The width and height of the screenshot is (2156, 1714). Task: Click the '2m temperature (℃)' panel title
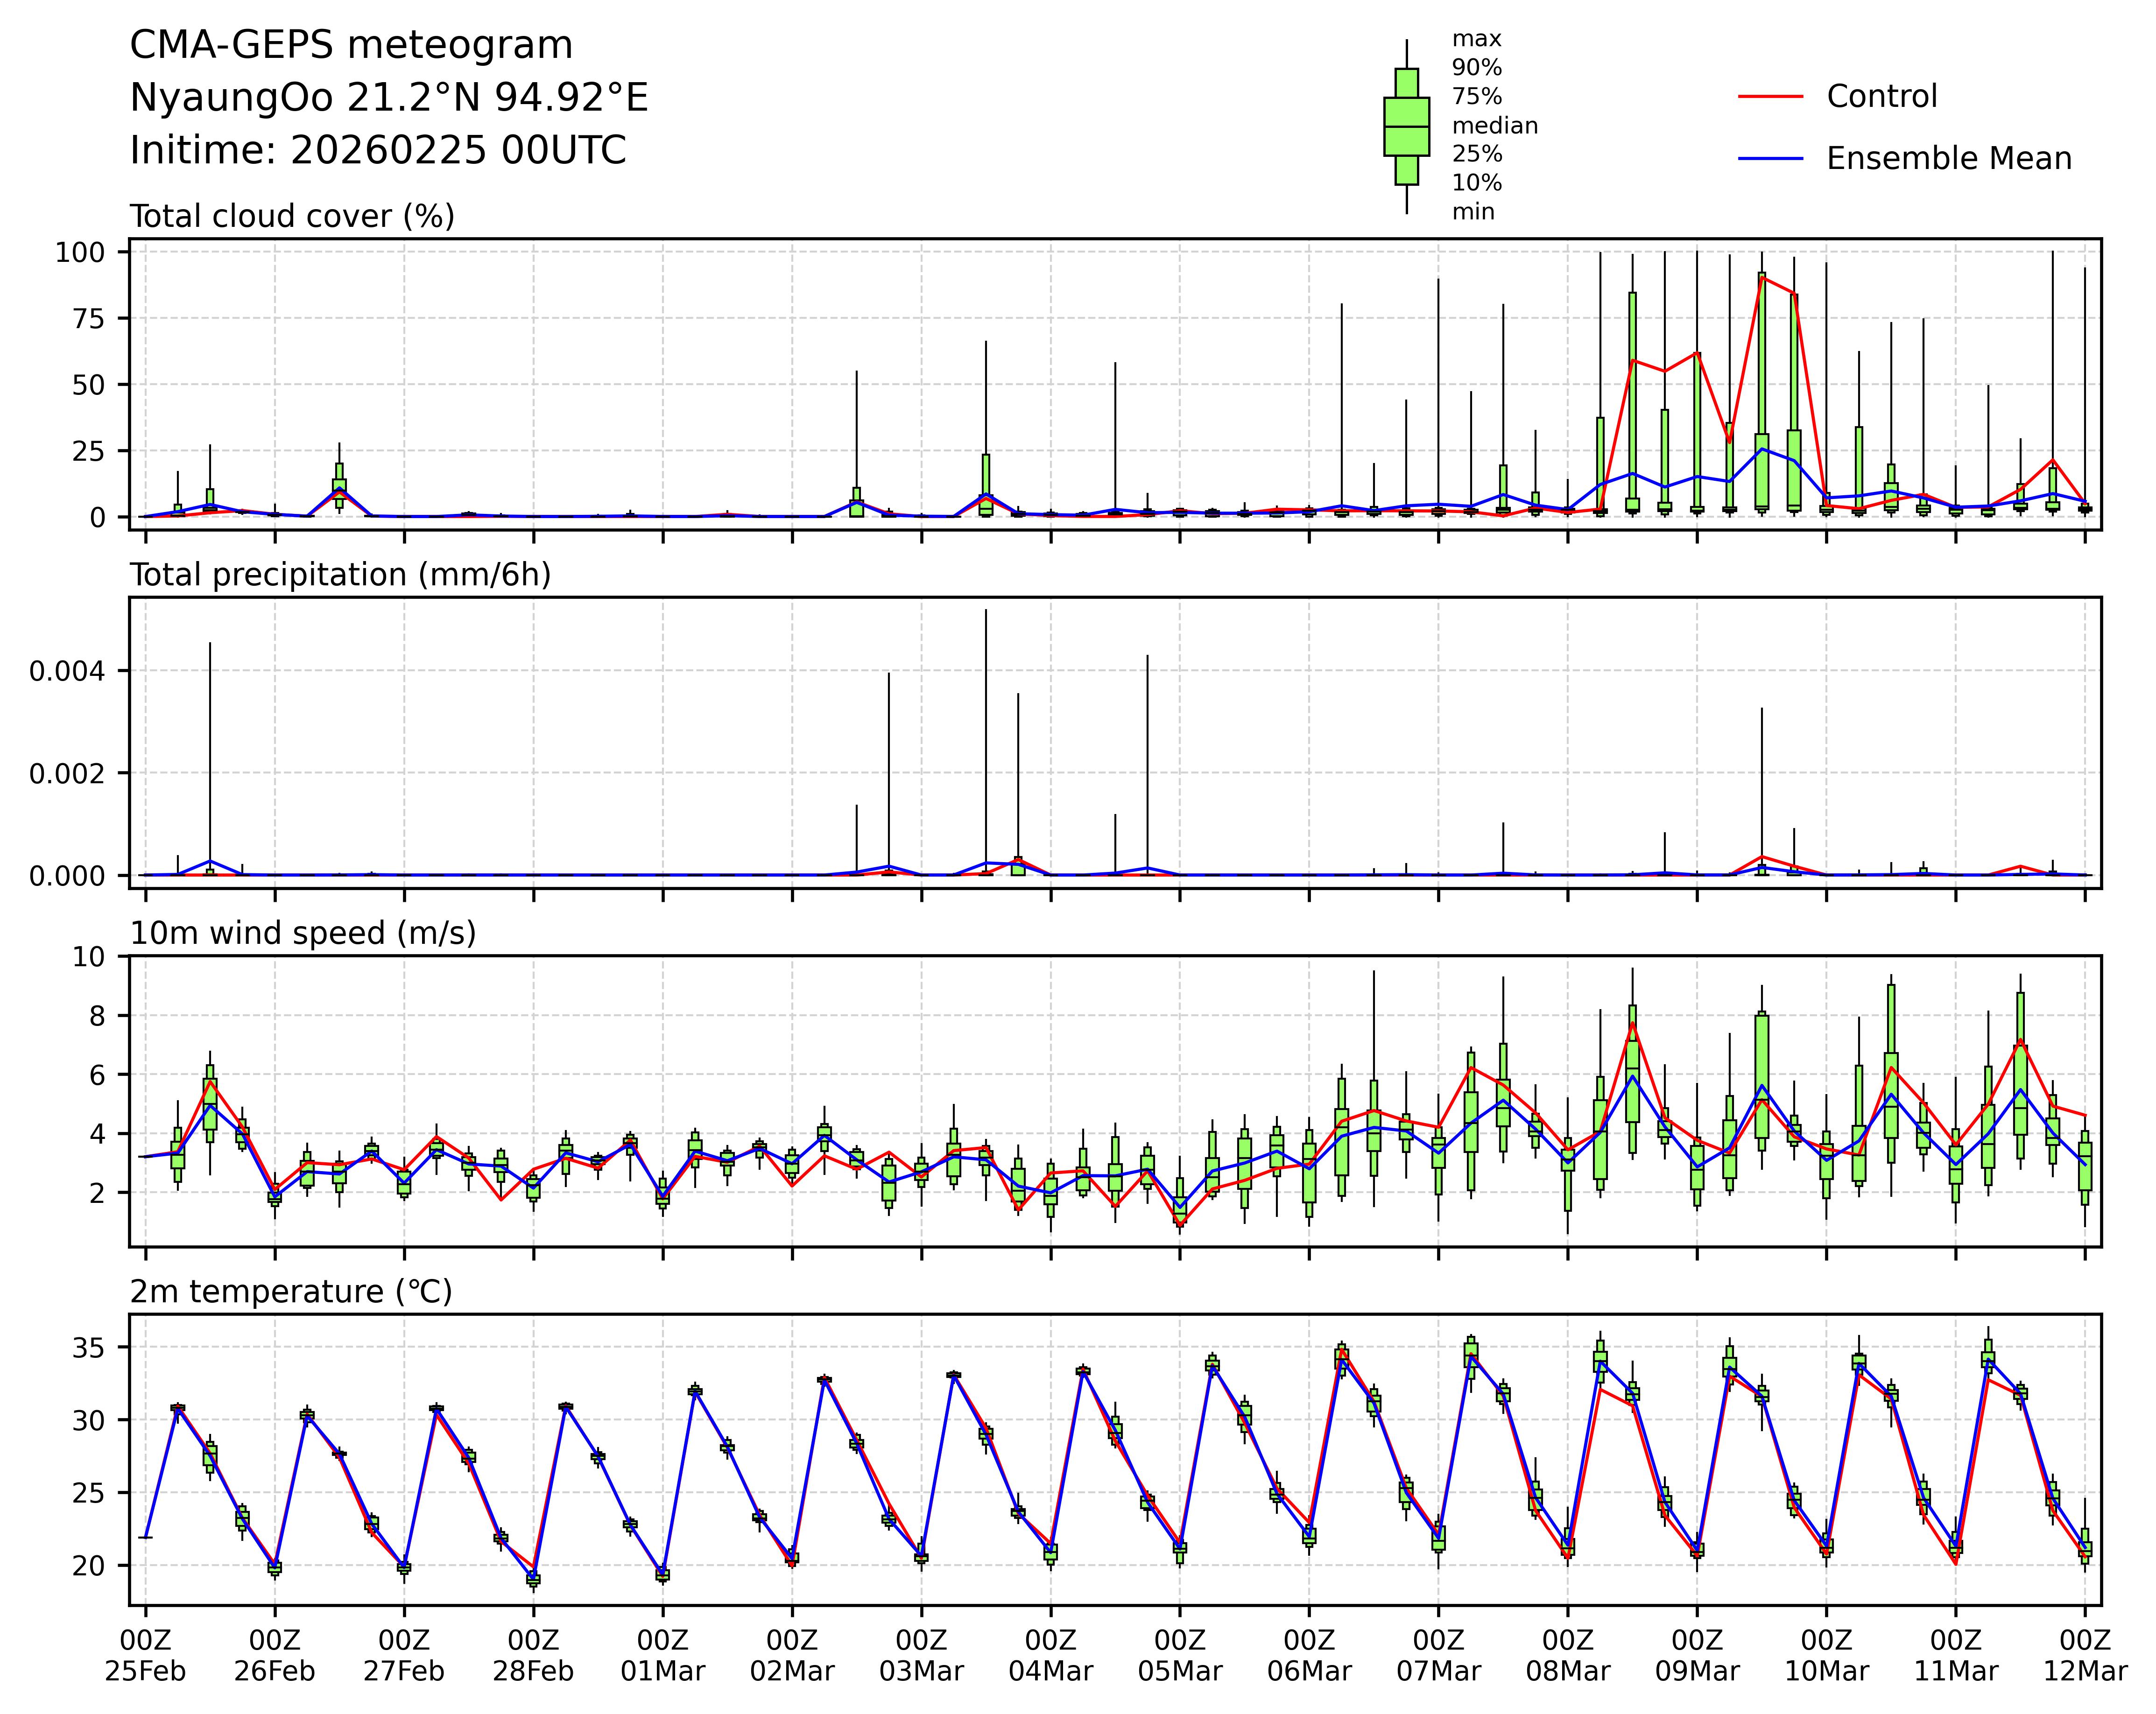click(291, 1292)
